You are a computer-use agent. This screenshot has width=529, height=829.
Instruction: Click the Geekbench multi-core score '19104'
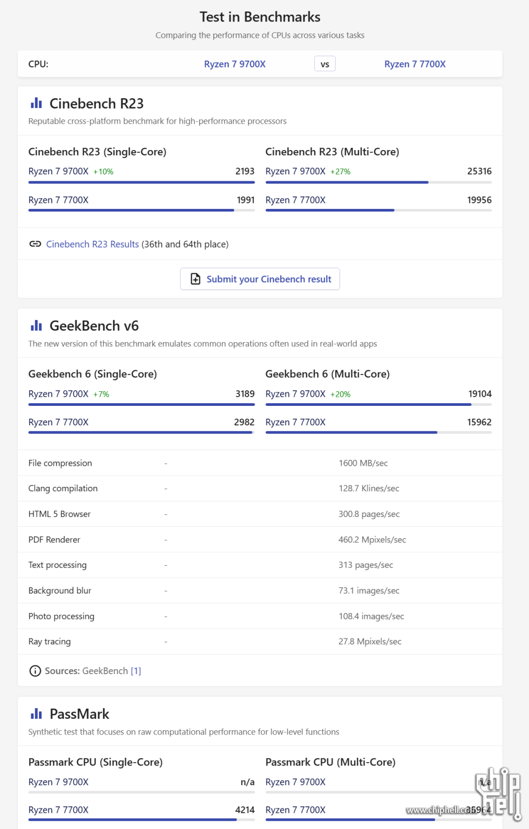[480, 394]
